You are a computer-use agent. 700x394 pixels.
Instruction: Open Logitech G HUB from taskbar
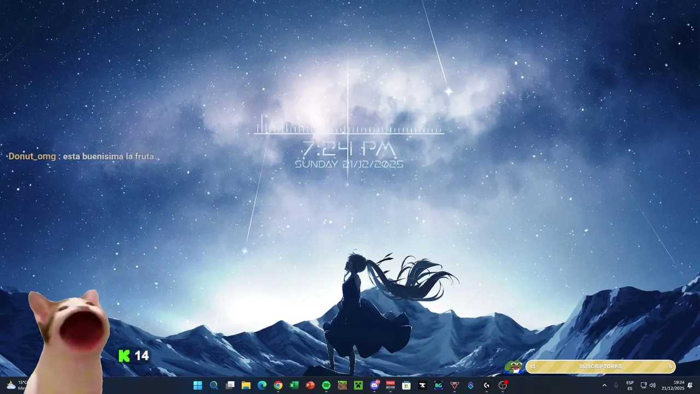point(487,385)
